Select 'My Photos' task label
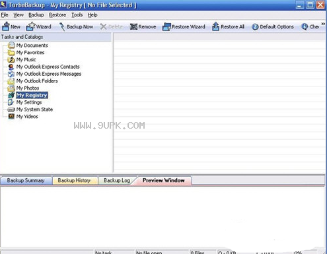Screen dimensions: 327x254 (28, 88)
